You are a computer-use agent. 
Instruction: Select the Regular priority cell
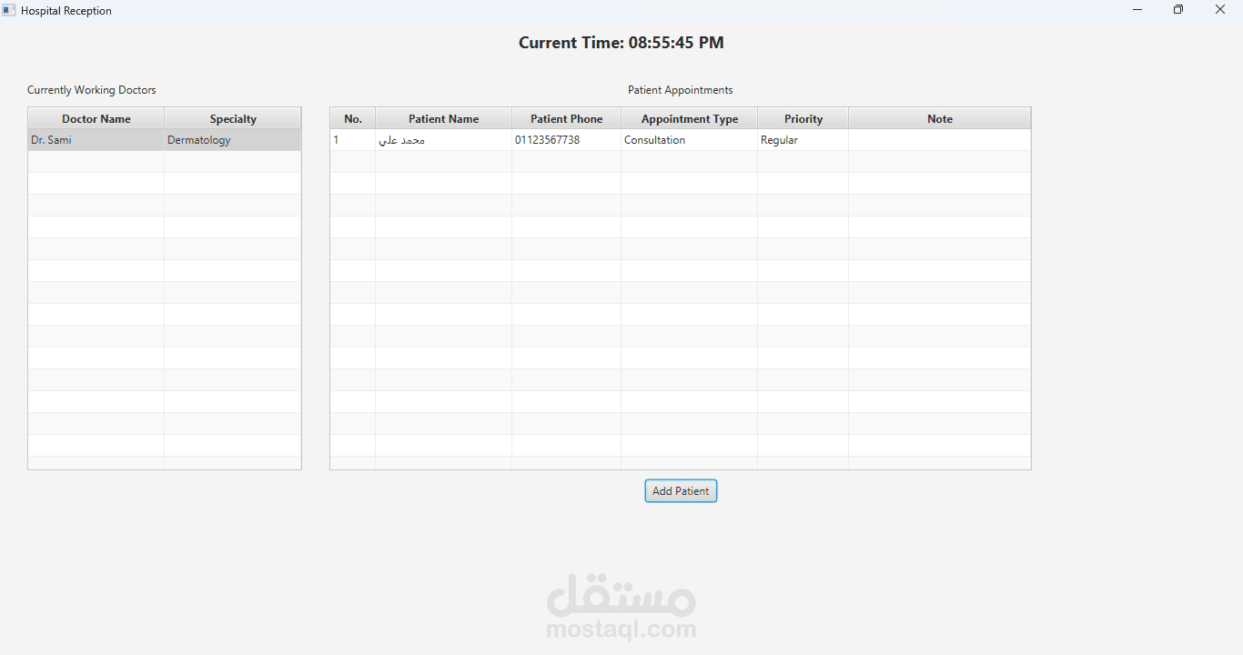point(803,140)
